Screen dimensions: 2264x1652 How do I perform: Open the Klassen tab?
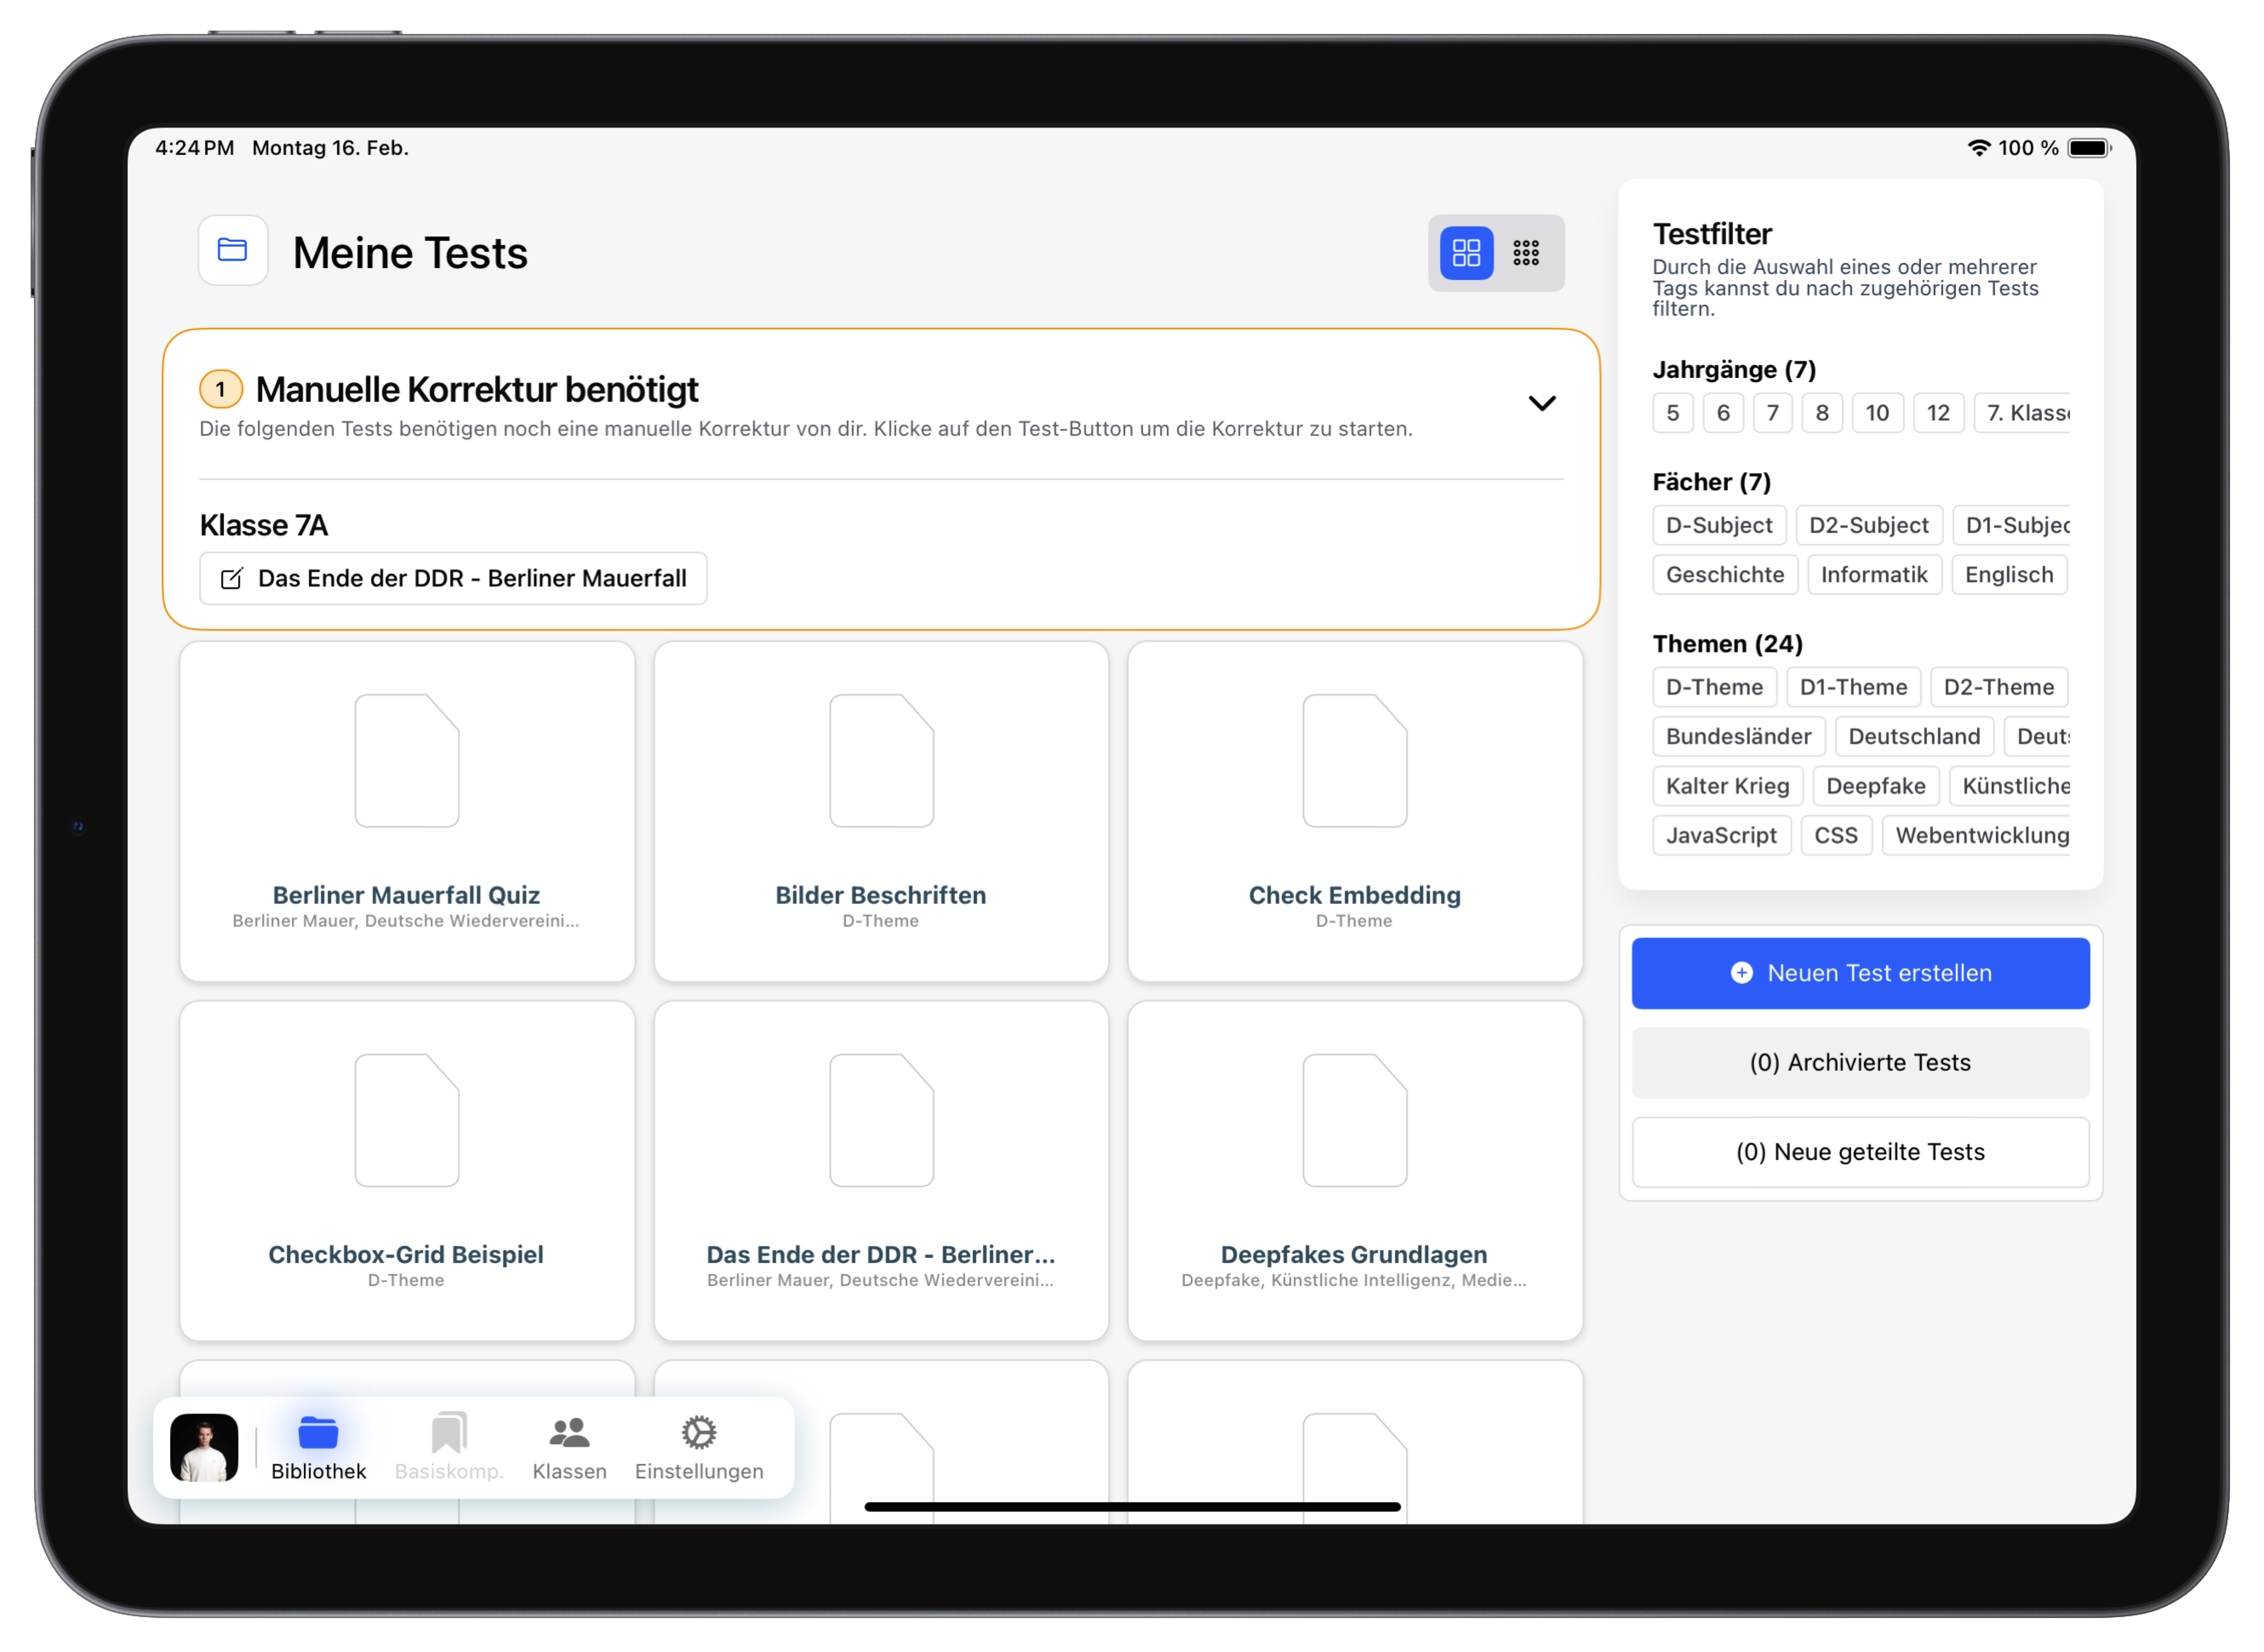coord(569,1447)
